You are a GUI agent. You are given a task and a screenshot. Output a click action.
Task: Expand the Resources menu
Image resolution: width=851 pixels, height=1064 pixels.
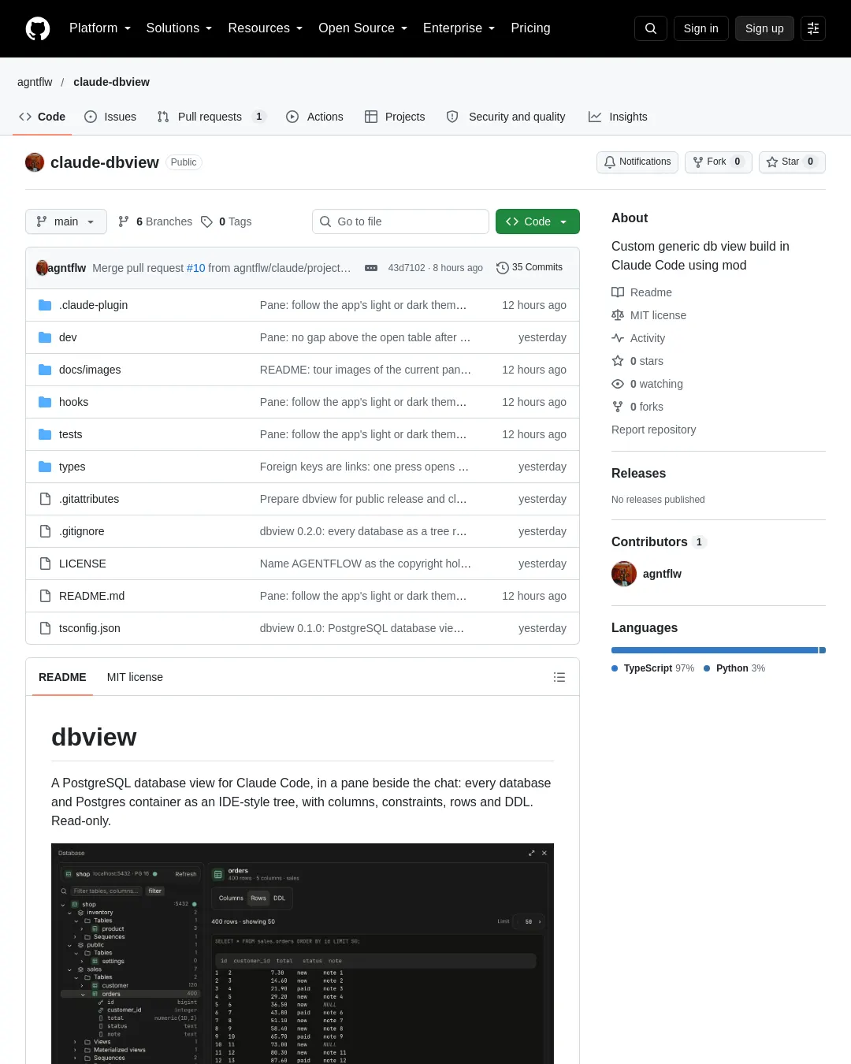pyautogui.click(x=266, y=28)
